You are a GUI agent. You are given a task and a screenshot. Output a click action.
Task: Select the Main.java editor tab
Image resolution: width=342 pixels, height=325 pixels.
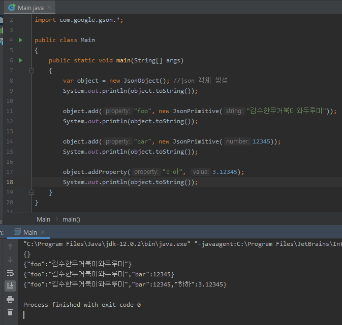point(29,7)
